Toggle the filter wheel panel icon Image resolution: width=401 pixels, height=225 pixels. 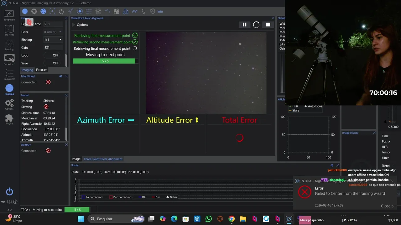click(43, 11)
